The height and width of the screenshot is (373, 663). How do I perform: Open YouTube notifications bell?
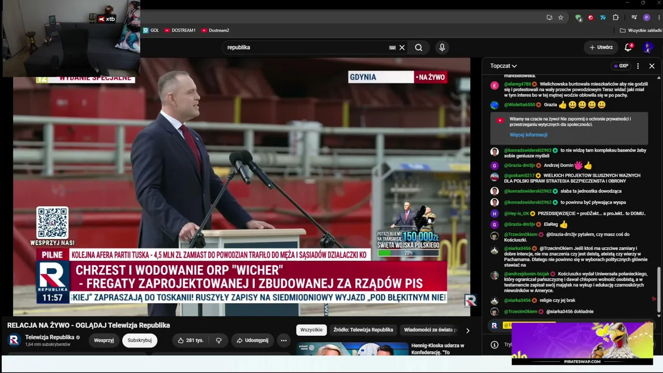[628, 47]
